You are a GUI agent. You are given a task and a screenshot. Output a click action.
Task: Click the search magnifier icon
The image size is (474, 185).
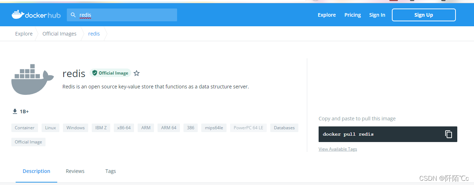click(73, 15)
